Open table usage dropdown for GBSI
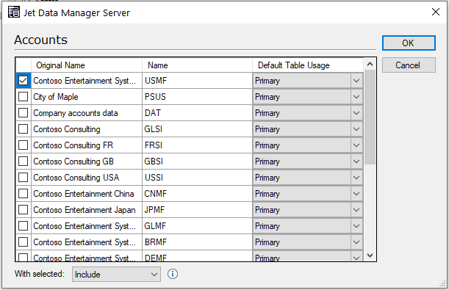Viewport: 449px width, 290px height. (x=356, y=162)
